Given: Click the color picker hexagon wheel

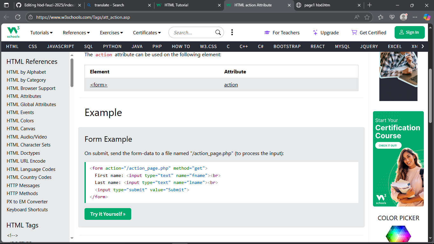Looking at the screenshot, I should (398, 234).
